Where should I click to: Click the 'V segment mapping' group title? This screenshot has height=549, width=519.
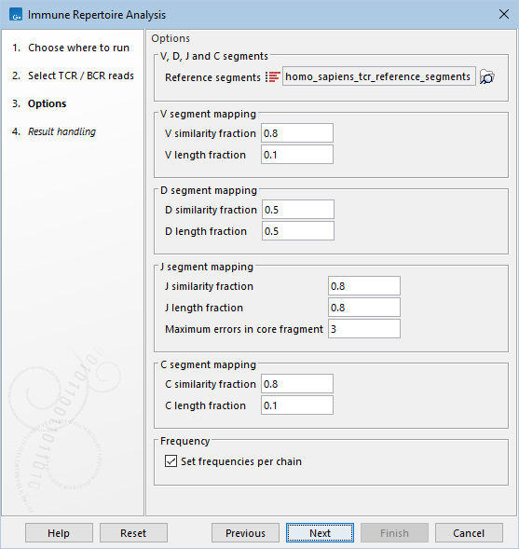coord(208,114)
